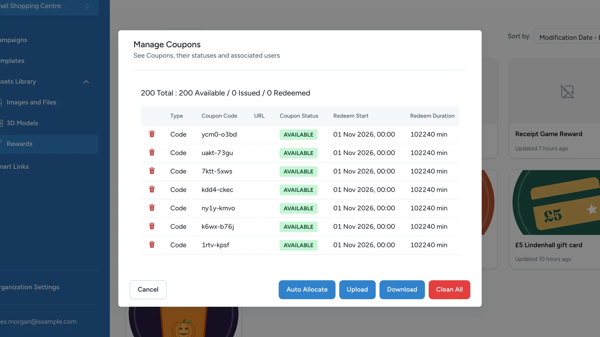Image resolution: width=600 pixels, height=337 pixels.
Task: Delete the 1rtv-kpsf coupon via trash icon
Action: [x=152, y=245]
